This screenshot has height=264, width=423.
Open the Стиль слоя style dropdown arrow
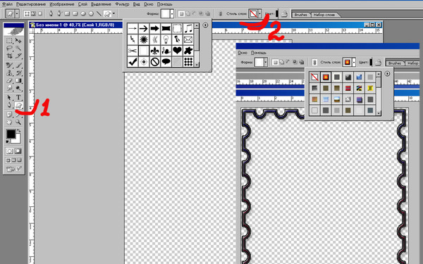click(259, 13)
